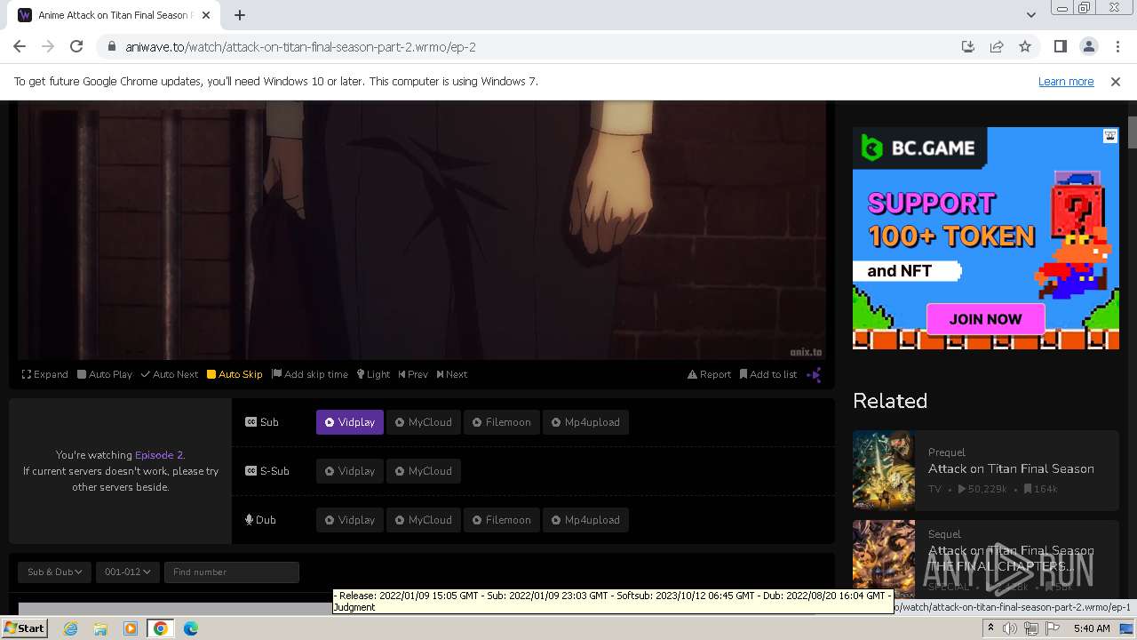The width and height of the screenshot is (1137, 640).
Task: Show hidden tray icons
Action: (990, 628)
